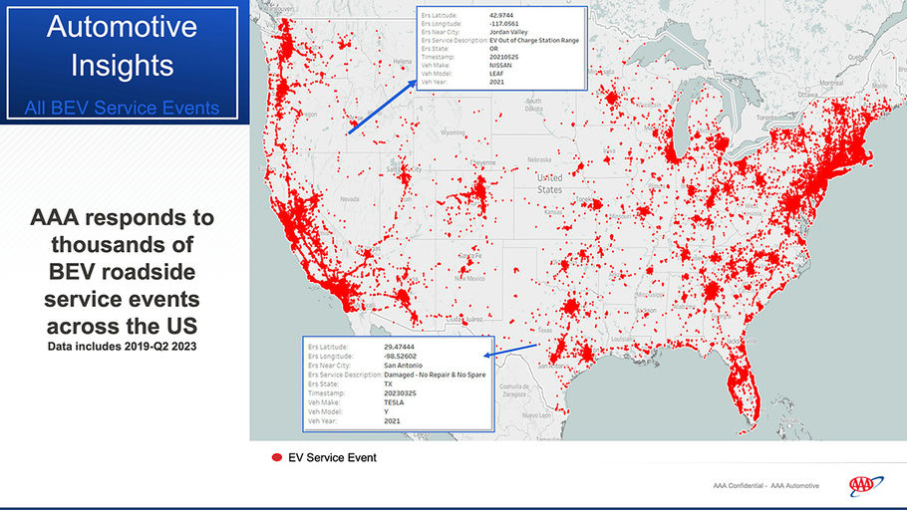Click timestamp value 20230325
Image resolution: width=907 pixels, height=510 pixels.
click(x=401, y=393)
